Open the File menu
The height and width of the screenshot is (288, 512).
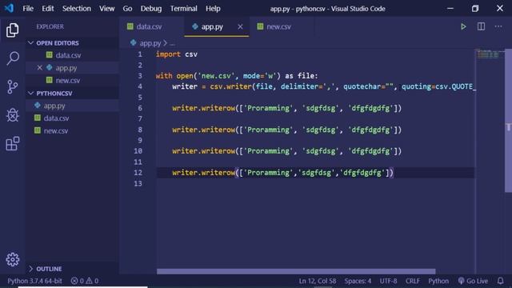28,9
